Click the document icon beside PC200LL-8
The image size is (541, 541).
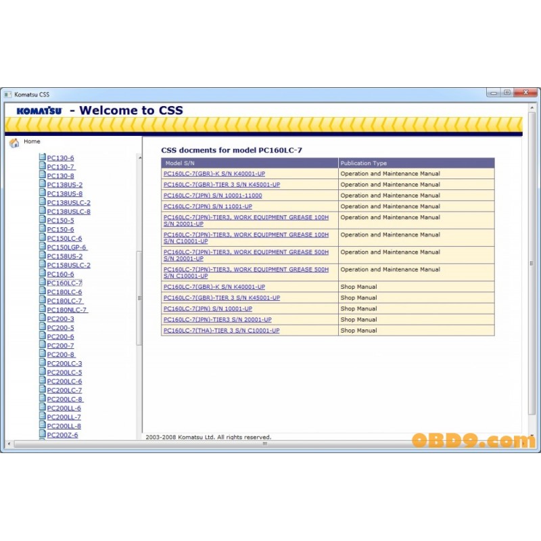click(x=43, y=426)
